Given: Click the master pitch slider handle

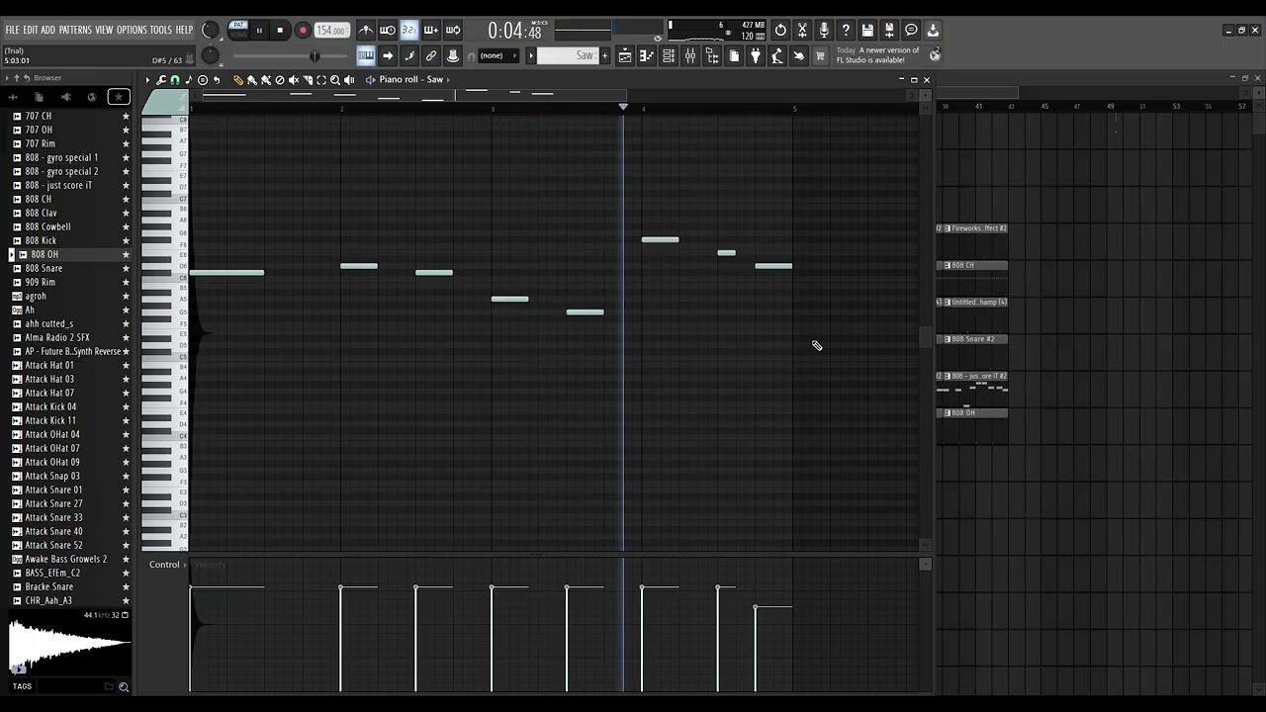Looking at the screenshot, I should 314,56.
